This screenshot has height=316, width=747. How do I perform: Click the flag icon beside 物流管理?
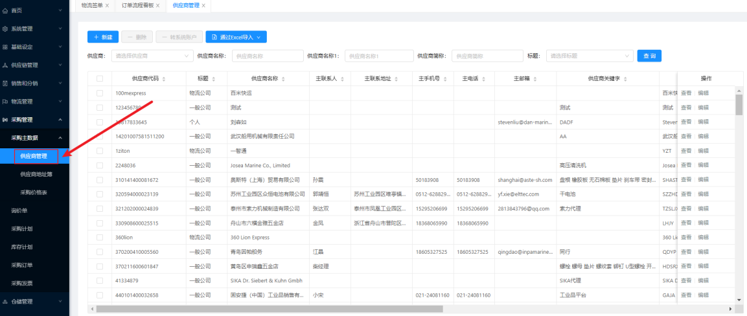coord(6,102)
